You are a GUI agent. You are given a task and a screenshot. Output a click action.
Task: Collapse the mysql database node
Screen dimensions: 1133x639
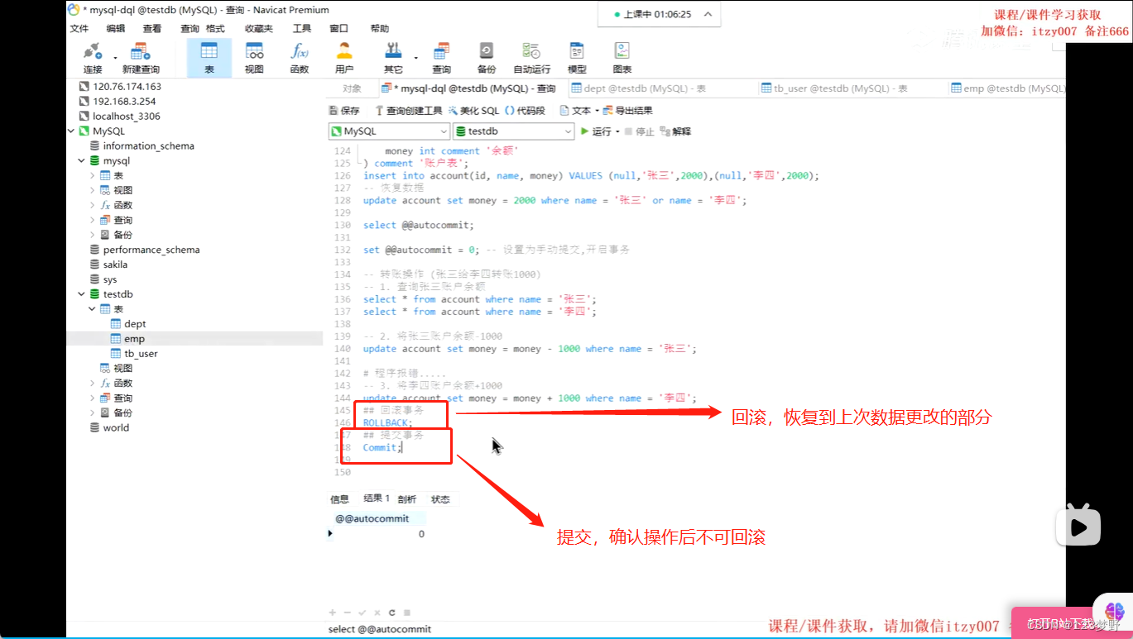80,160
